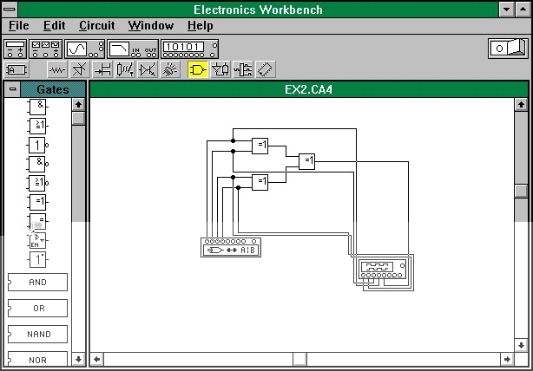Pick the AND gate (&) symbol
Image resolution: width=533 pixels, height=371 pixels.
37,107
